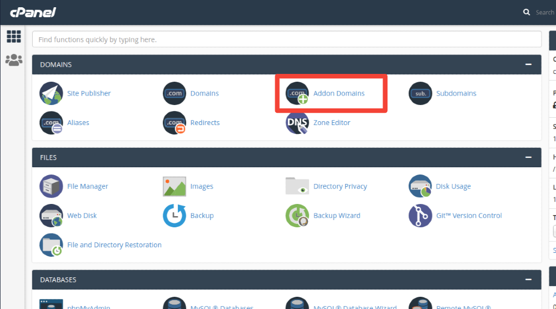Click the Addon Domains plus icon

(297, 93)
